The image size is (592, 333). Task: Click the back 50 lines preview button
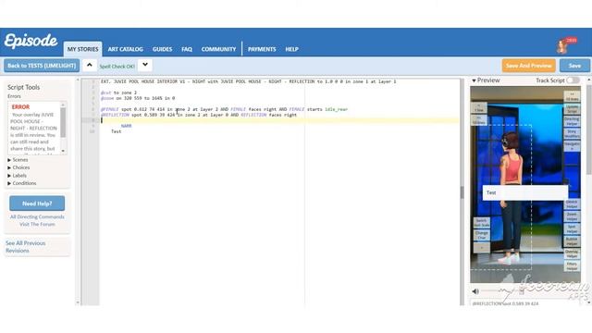click(479, 120)
